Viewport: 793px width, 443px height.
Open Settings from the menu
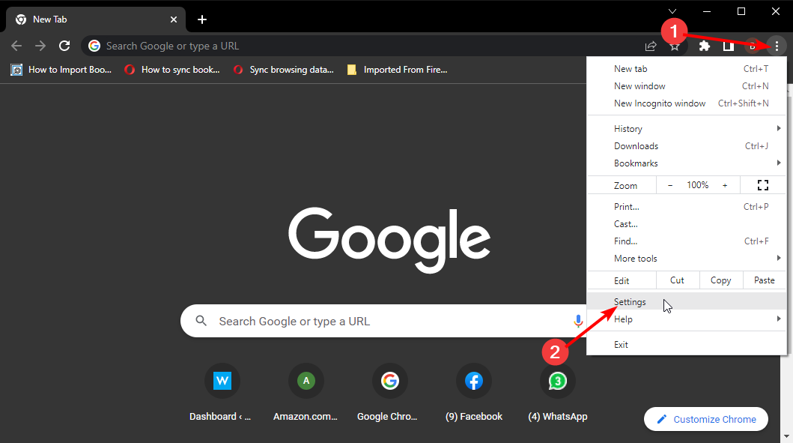tap(687, 302)
